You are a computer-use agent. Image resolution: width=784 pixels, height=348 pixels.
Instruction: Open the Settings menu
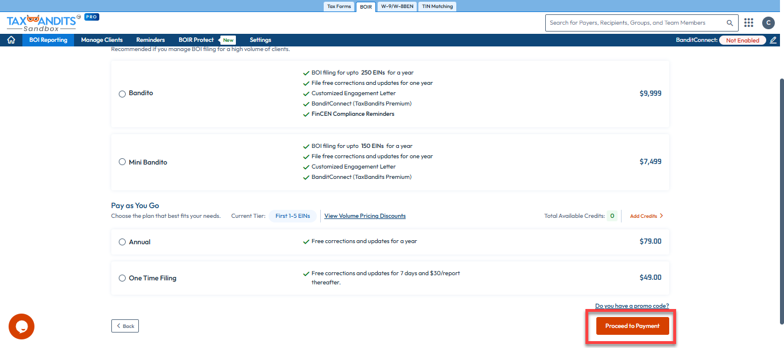(261, 40)
